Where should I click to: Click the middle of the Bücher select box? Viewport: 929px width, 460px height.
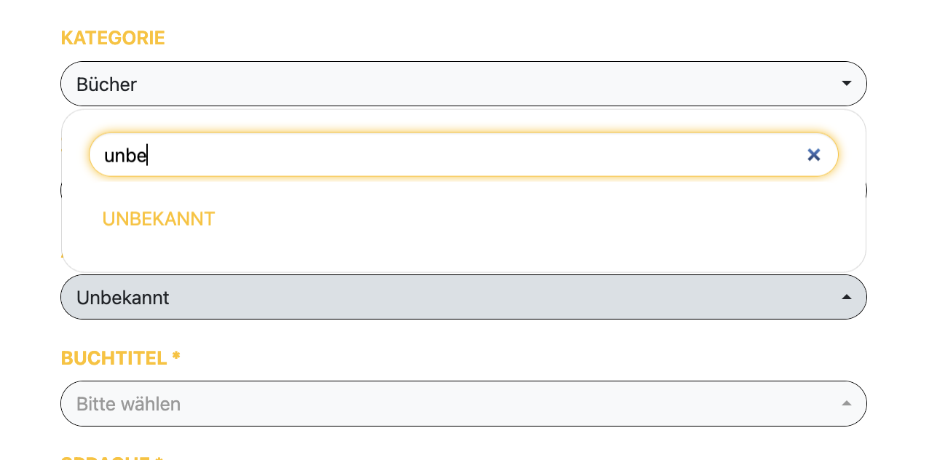pos(463,84)
